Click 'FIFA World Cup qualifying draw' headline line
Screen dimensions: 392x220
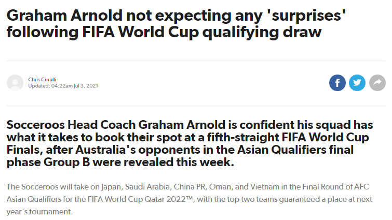point(202,32)
